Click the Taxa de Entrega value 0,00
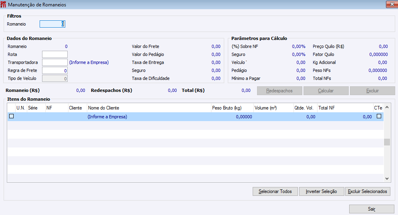398x215 pixels. (x=216, y=62)
